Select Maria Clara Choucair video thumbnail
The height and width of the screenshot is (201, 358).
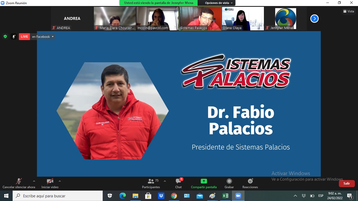point(115,19)
